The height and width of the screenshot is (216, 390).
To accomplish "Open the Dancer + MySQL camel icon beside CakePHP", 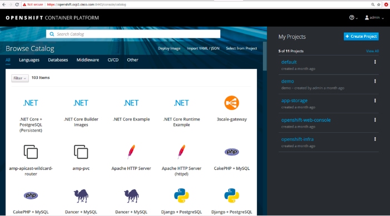I will [x=81, y=196].
